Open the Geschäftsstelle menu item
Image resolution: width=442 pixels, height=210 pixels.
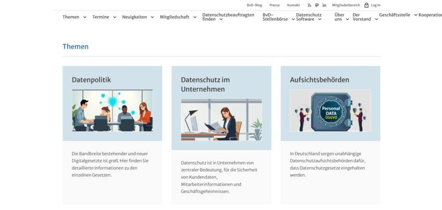coord(395,15)
